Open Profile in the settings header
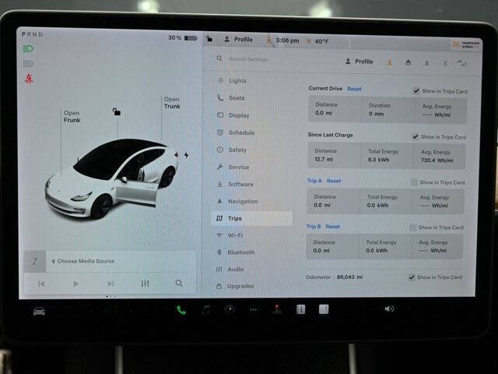Viewport: 498px width, 374px height. pyautogui.click(x=359, y=62)
